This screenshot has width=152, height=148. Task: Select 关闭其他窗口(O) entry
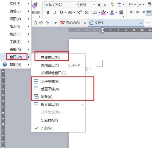point(58,73)
